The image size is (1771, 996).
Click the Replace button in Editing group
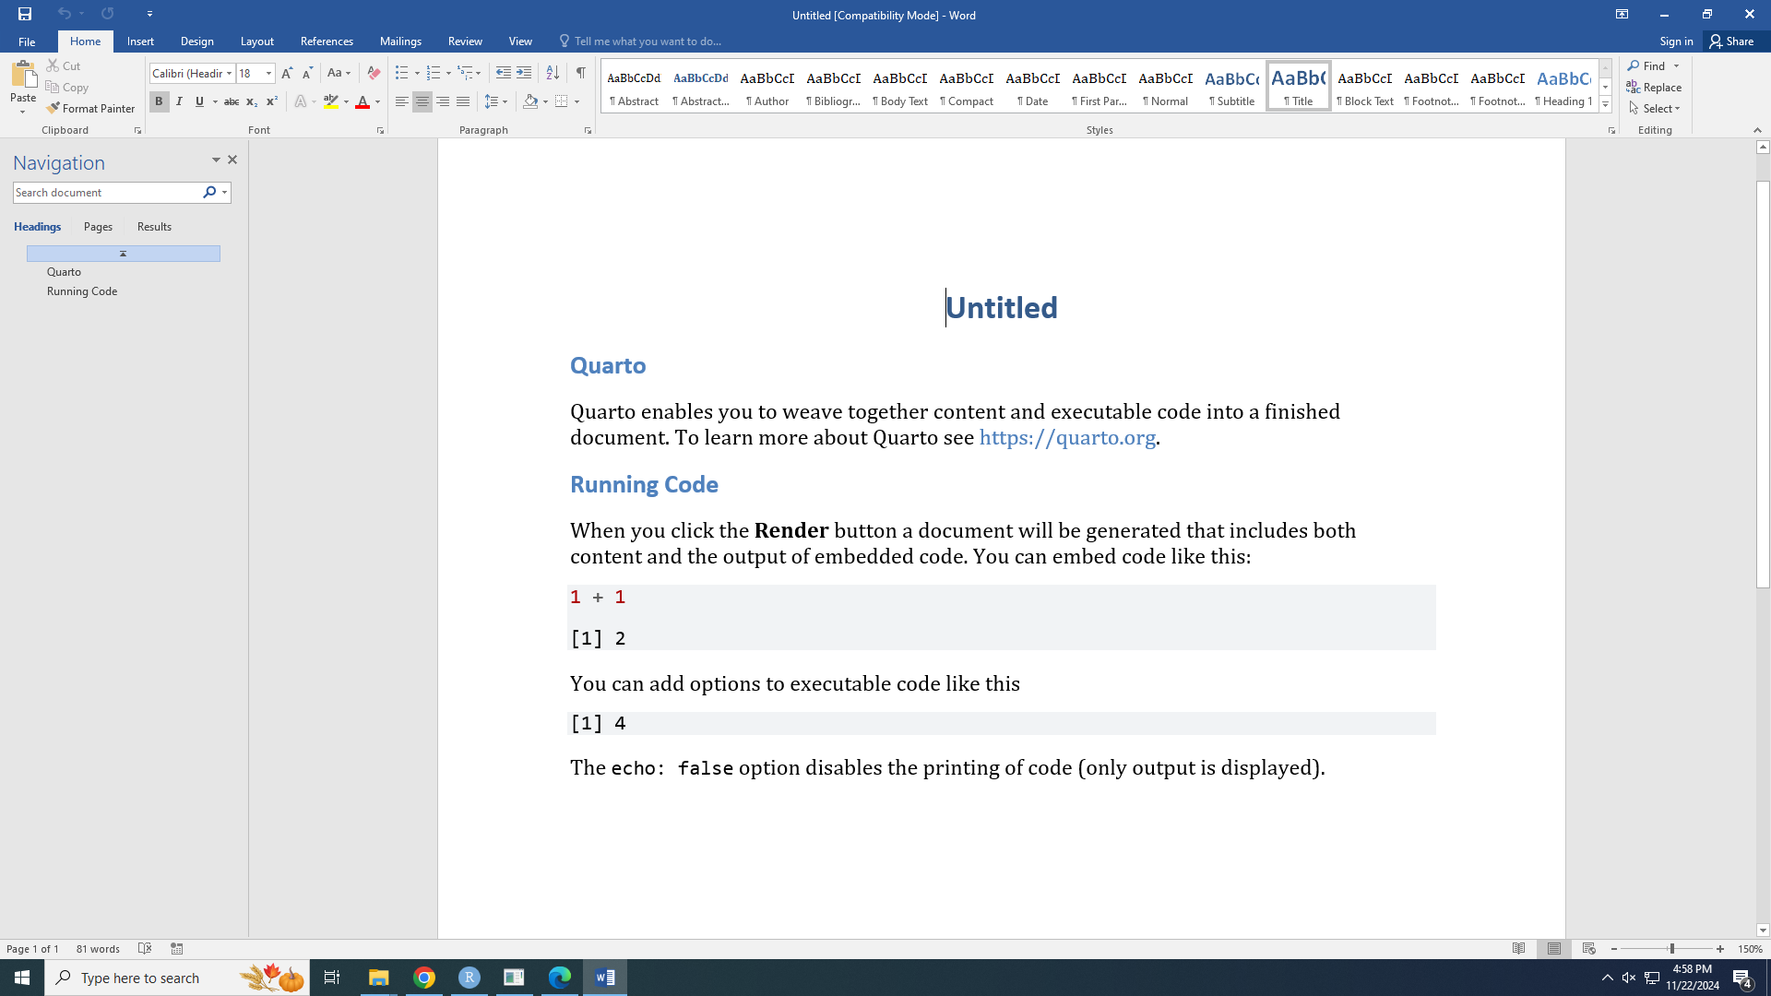click(x=1654, y=88)
